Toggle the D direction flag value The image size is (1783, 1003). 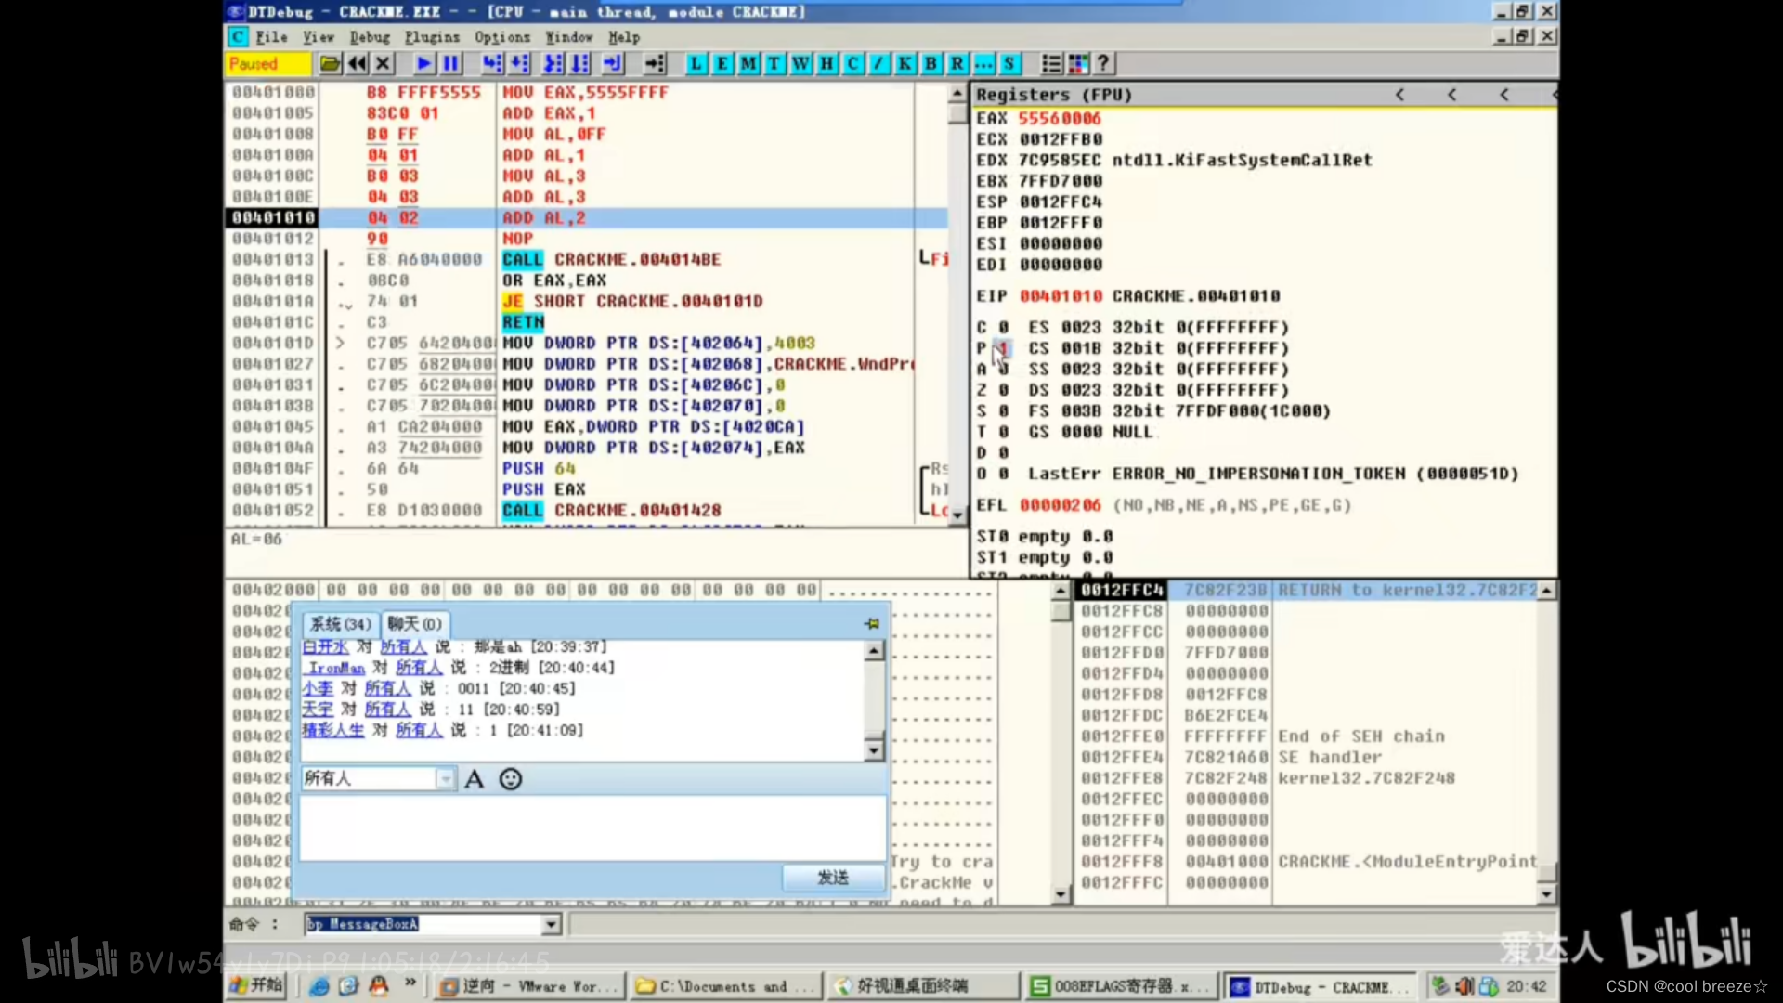[x=1003, y=453]
